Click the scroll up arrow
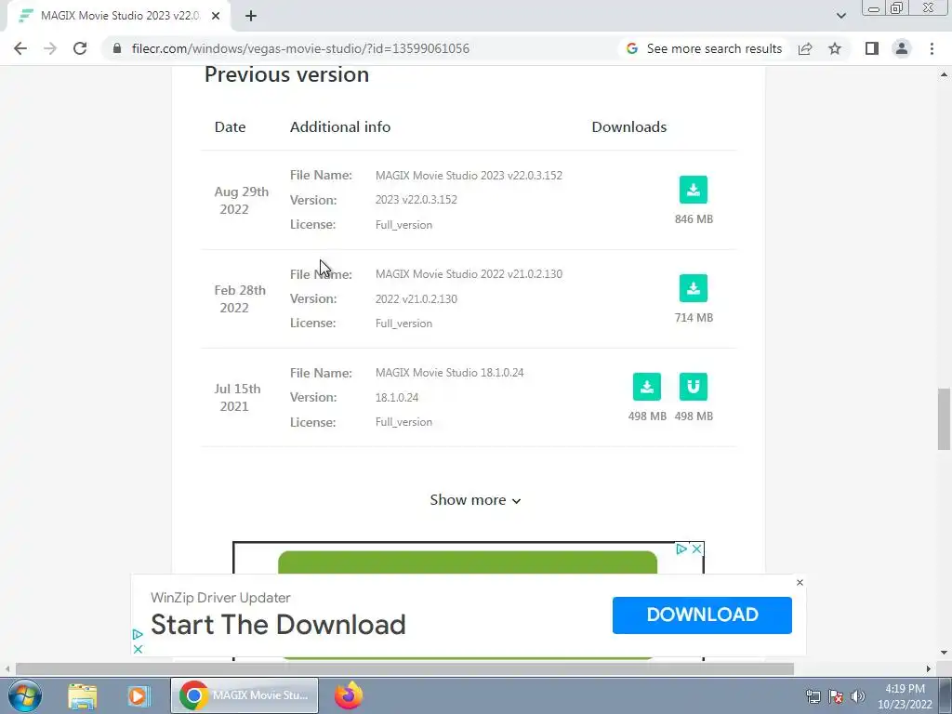This screenshot has height=714, width=952. click(x=944, y=74)
